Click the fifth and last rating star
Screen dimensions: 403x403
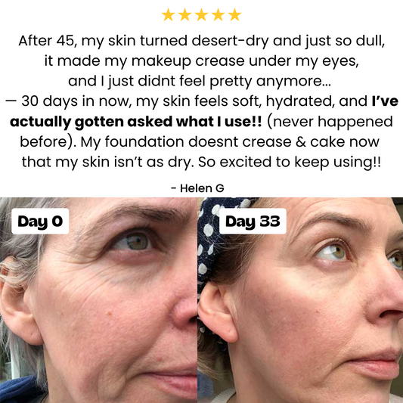click(235, 14)
